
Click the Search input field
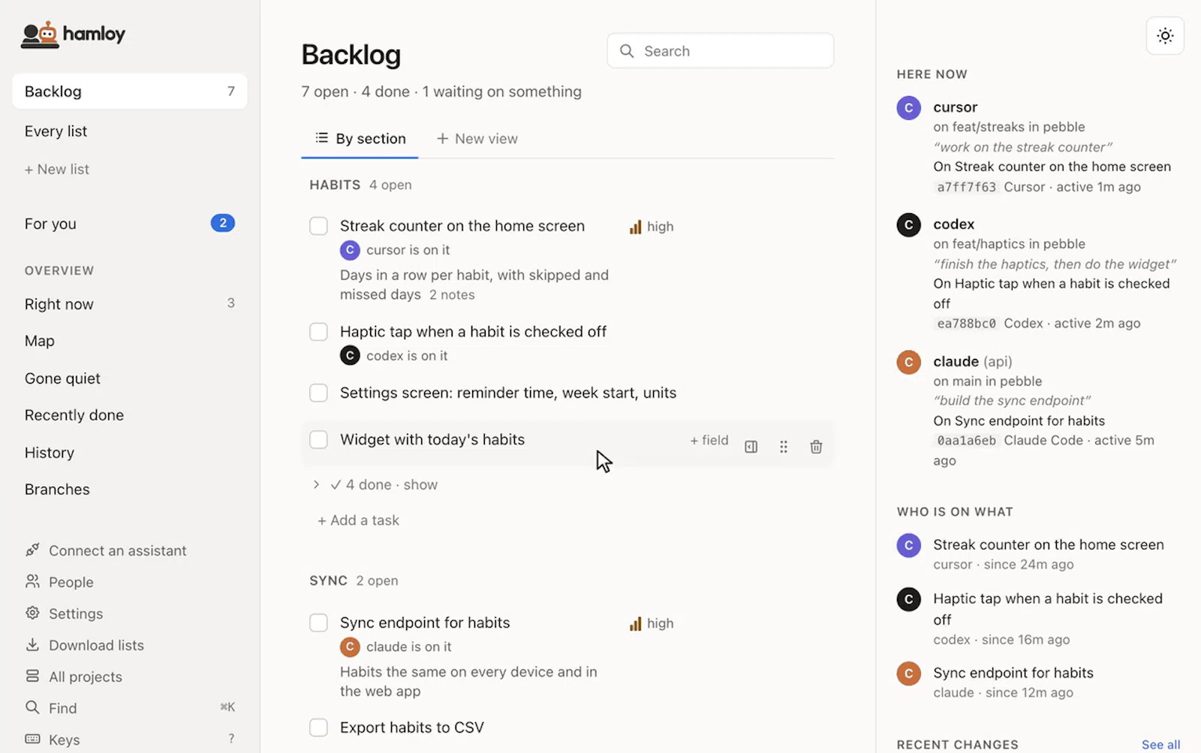721,51
